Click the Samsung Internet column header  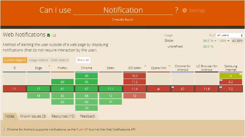(231, 68)
